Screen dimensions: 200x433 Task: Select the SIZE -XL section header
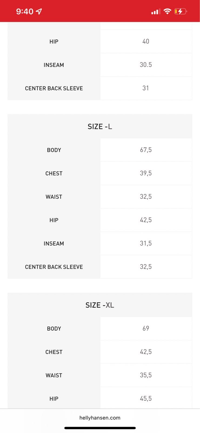(x=100, y=305)
